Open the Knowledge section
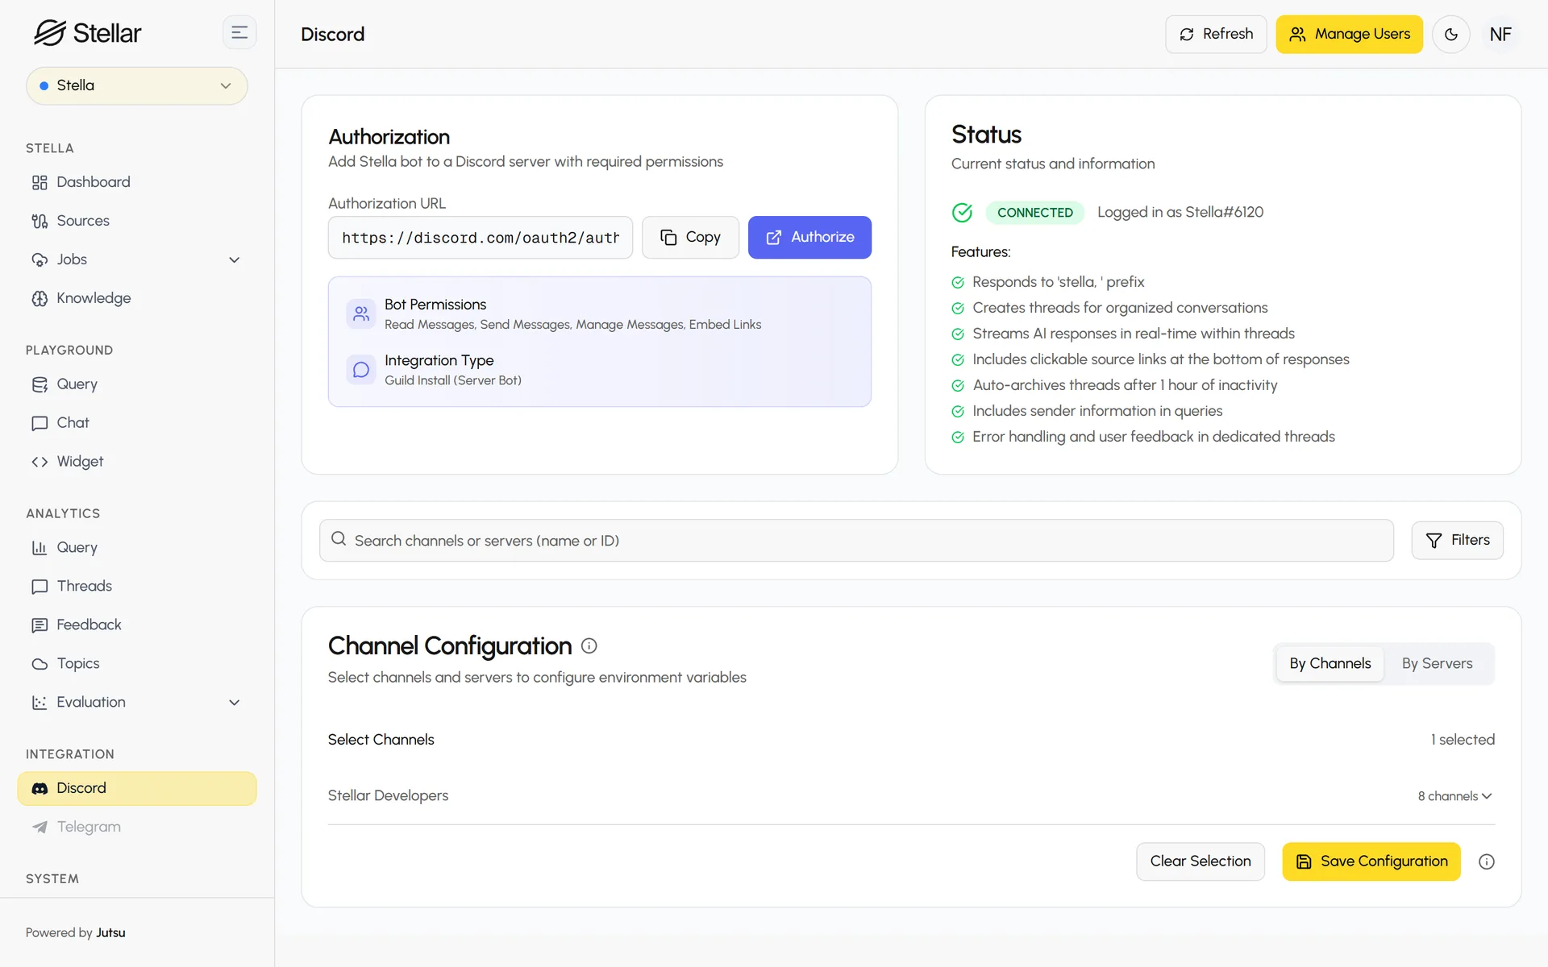The width and height of the screenshot is (1548, 967). [137, 298]
